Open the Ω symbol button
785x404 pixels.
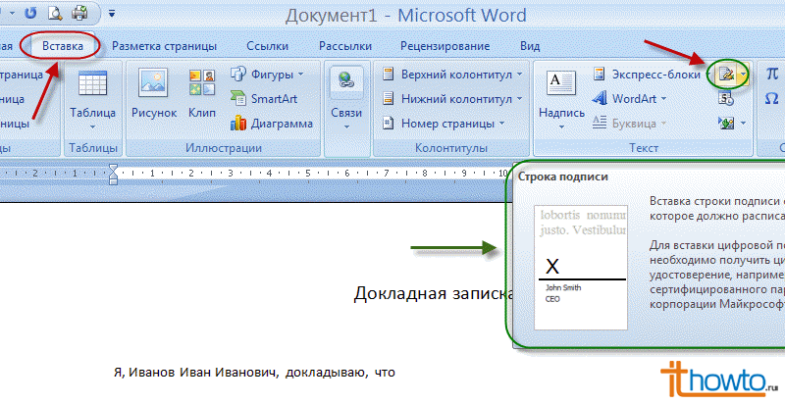[x=772, y=98]
